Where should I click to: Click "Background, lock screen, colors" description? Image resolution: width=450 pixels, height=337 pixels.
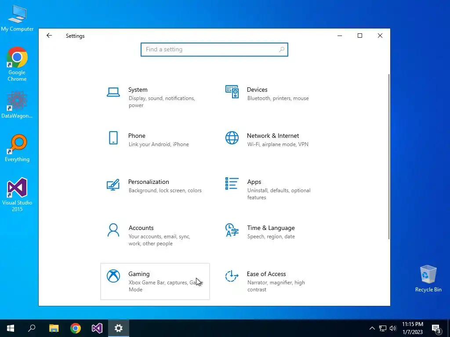165,190
